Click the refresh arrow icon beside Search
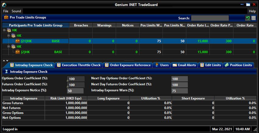Viewport: 259px width, 133px height. [x=248, y=18]
